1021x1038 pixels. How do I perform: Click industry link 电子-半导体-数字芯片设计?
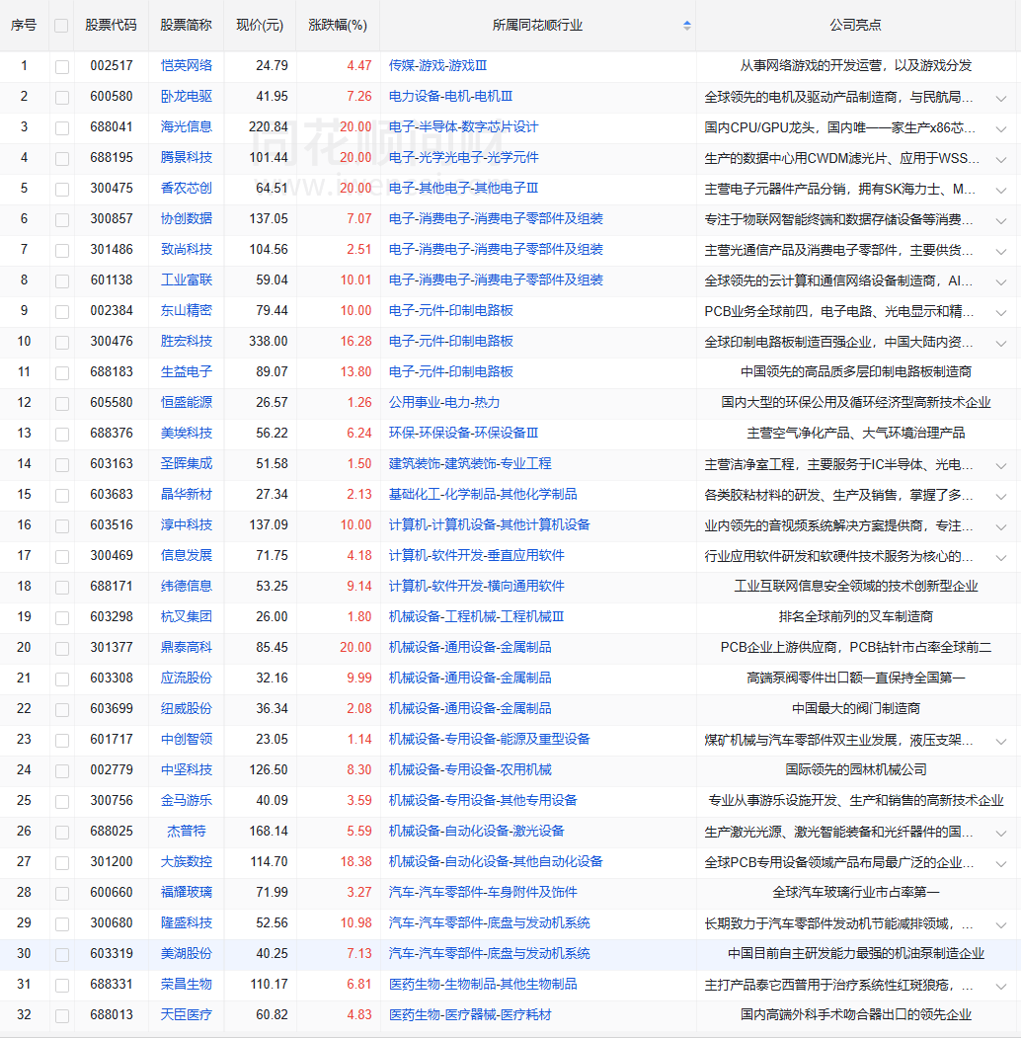coord(463,127)
